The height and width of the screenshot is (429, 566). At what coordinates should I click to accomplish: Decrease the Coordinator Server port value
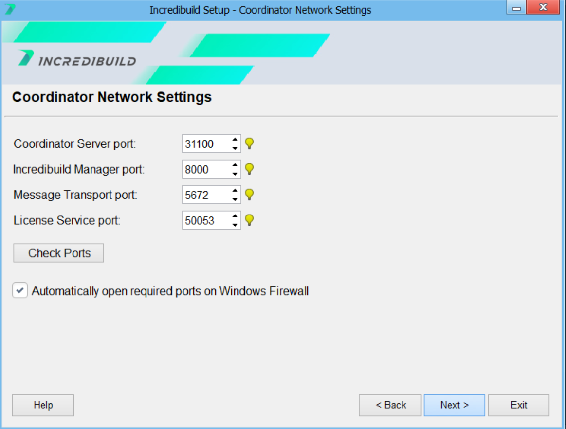(235, 148)
